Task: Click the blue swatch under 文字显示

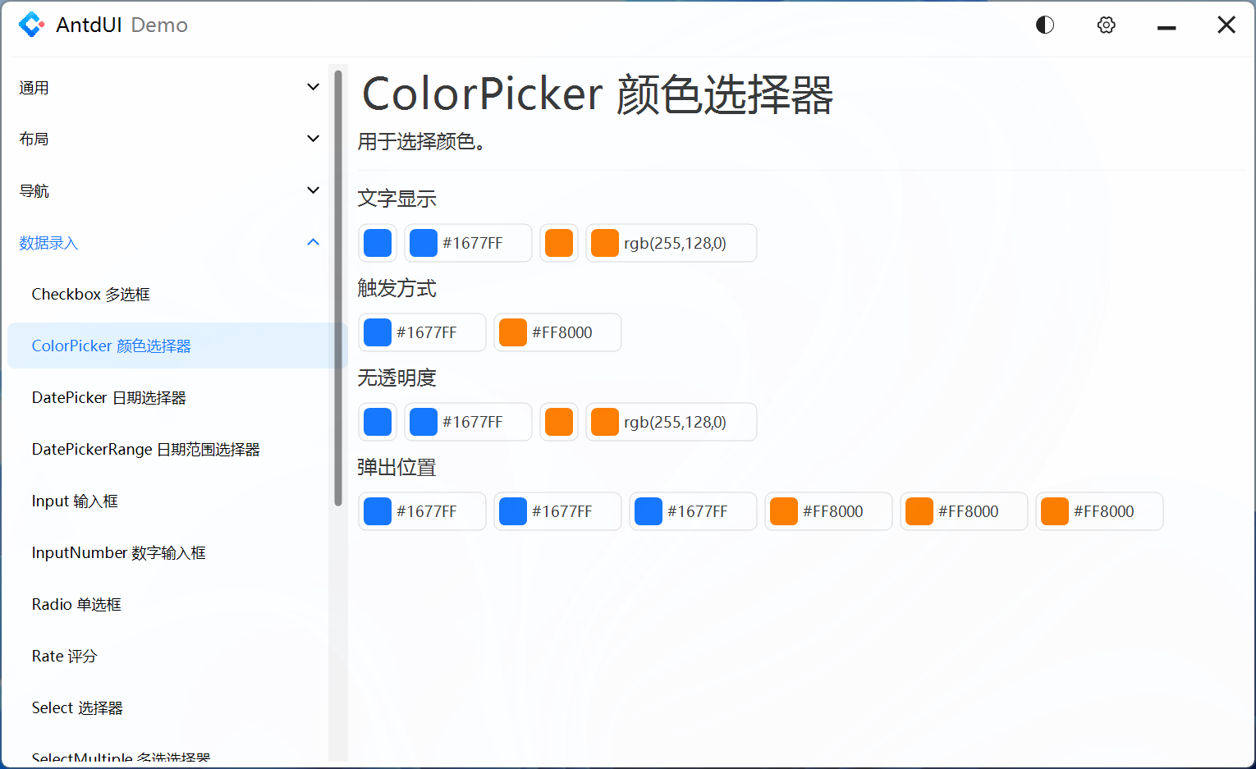Action: point(377,243)
